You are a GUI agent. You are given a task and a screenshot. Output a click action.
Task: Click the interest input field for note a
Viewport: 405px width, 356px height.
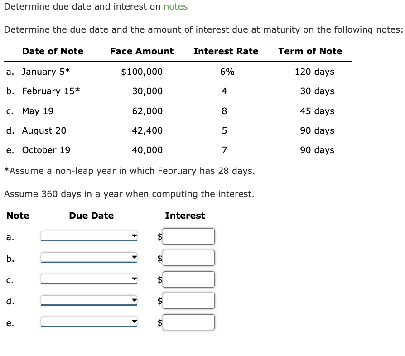(189, 236)
